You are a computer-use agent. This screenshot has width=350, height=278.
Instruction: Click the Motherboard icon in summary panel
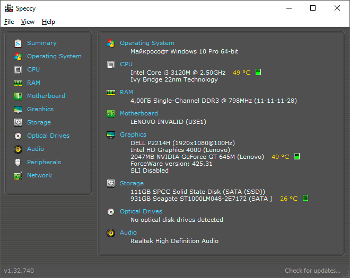111,114
